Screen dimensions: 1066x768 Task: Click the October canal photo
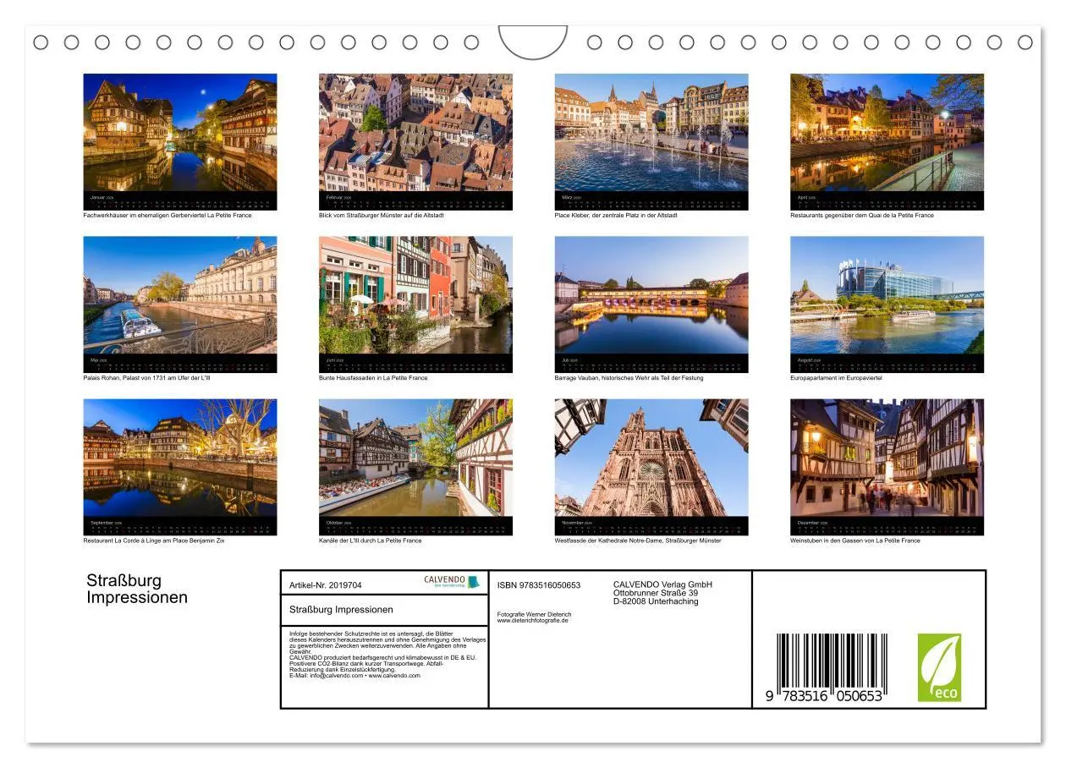point(415,458)
